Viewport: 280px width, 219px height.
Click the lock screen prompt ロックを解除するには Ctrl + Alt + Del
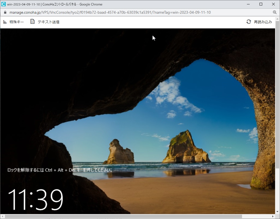pos(60,170)
